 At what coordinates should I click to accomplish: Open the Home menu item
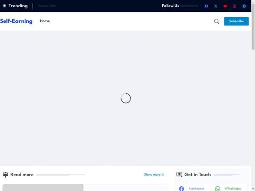[x=45, y=21]
